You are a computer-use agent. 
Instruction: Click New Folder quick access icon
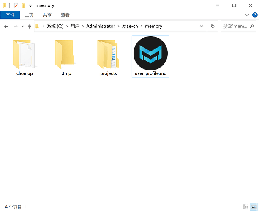24,5
